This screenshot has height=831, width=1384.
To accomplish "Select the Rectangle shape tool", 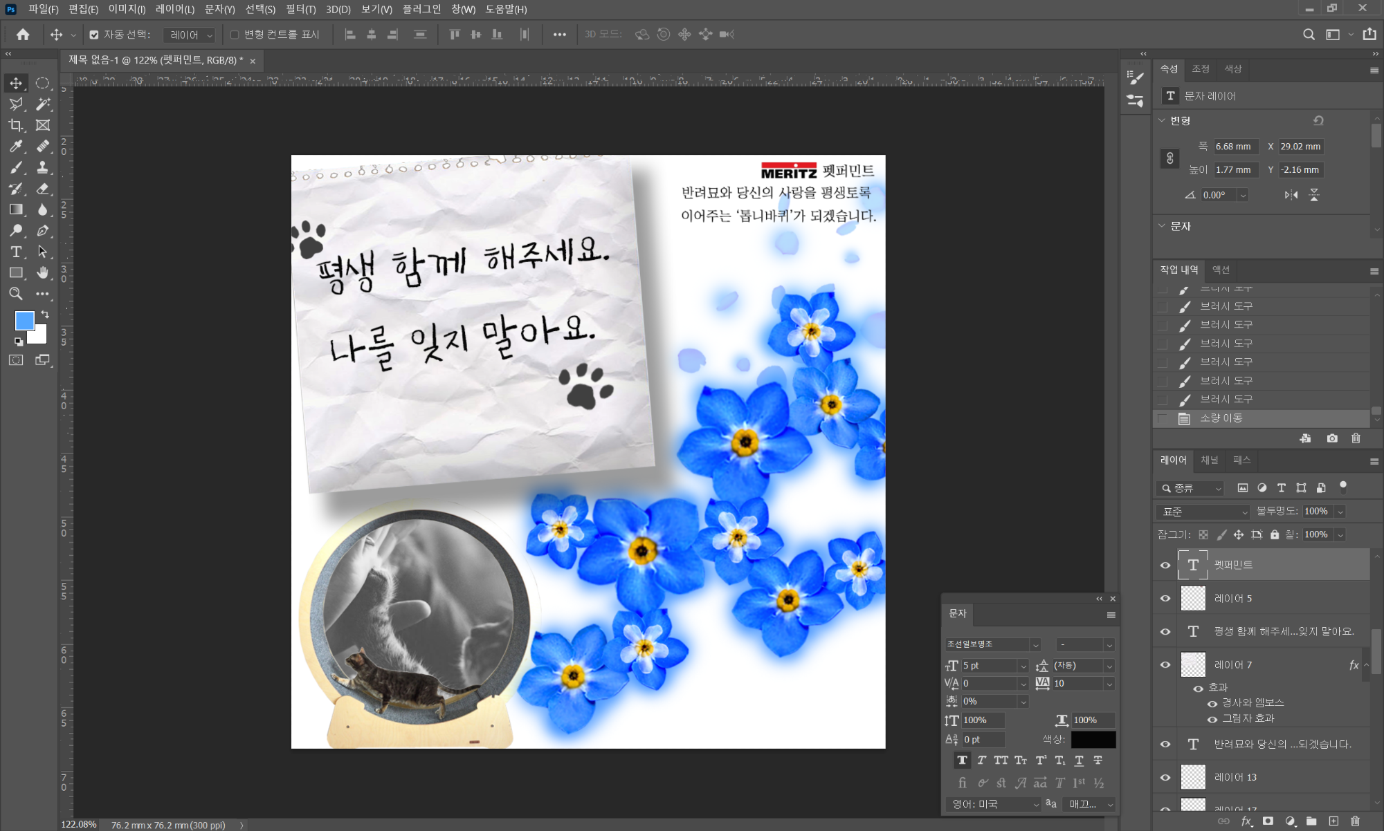I will tap(16, 272).
